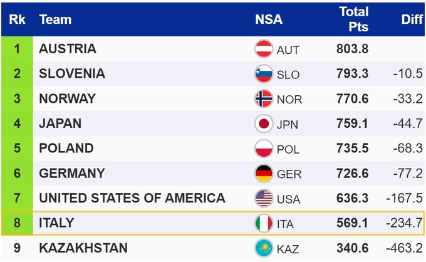Click the Austria flag icon
Viewport: 426px width, 262px height.
(x=264, y=49)
